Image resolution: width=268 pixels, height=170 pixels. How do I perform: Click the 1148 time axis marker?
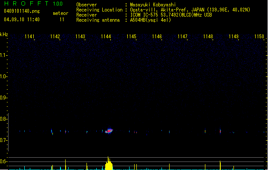tap(208, 37)
